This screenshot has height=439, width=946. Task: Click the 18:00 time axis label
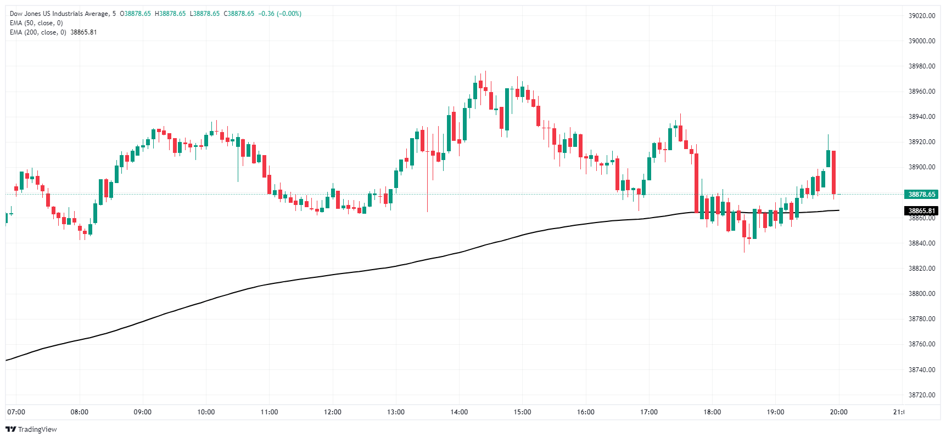click(x=712, y=412)
